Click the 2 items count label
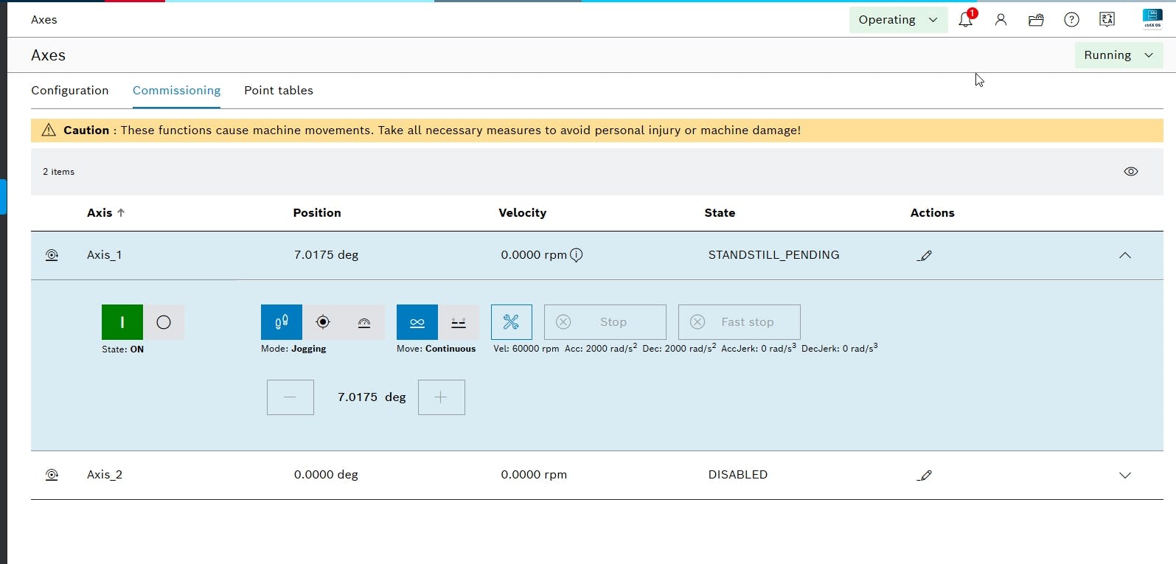This screenshot has width=1176, height=564. tap(58, 172)
